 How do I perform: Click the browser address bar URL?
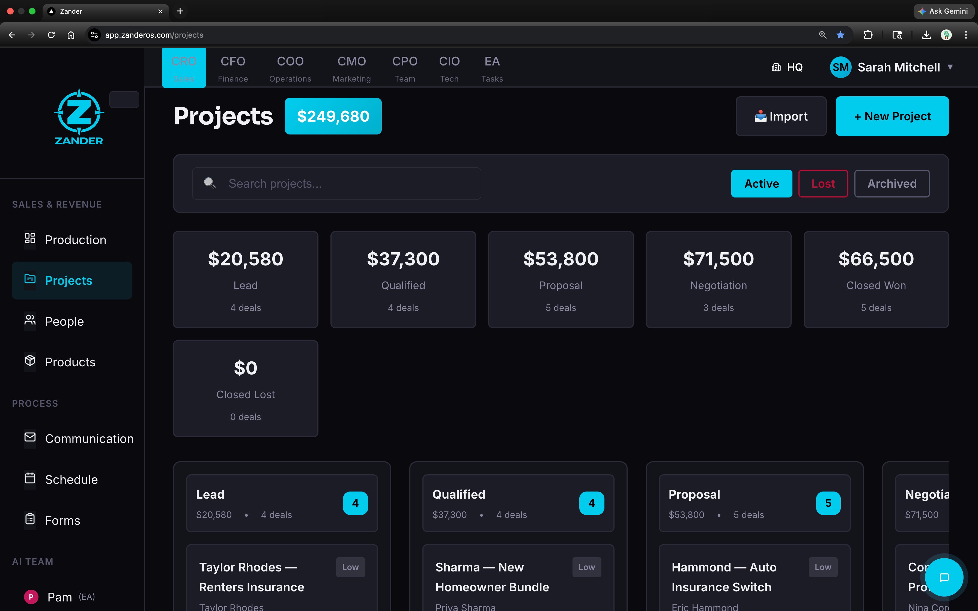click(154, 35)
